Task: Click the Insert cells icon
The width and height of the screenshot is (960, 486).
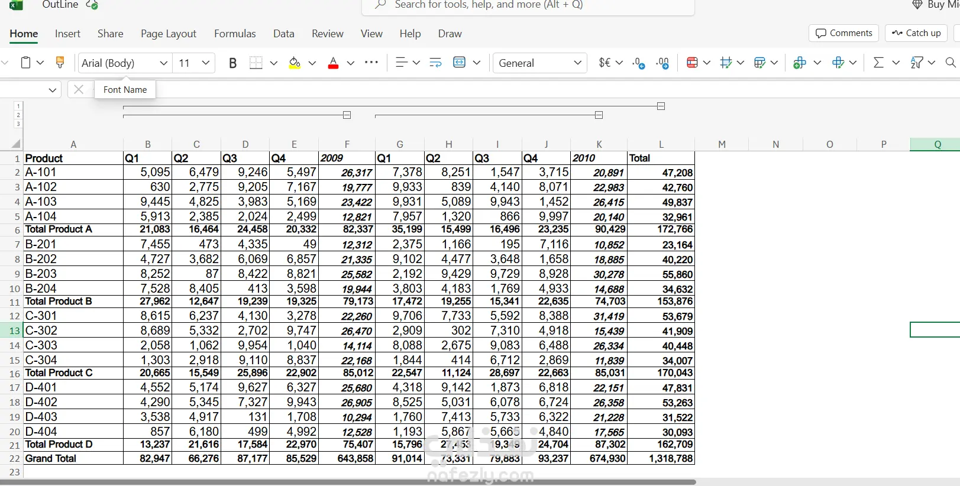Action: [800, 63]
